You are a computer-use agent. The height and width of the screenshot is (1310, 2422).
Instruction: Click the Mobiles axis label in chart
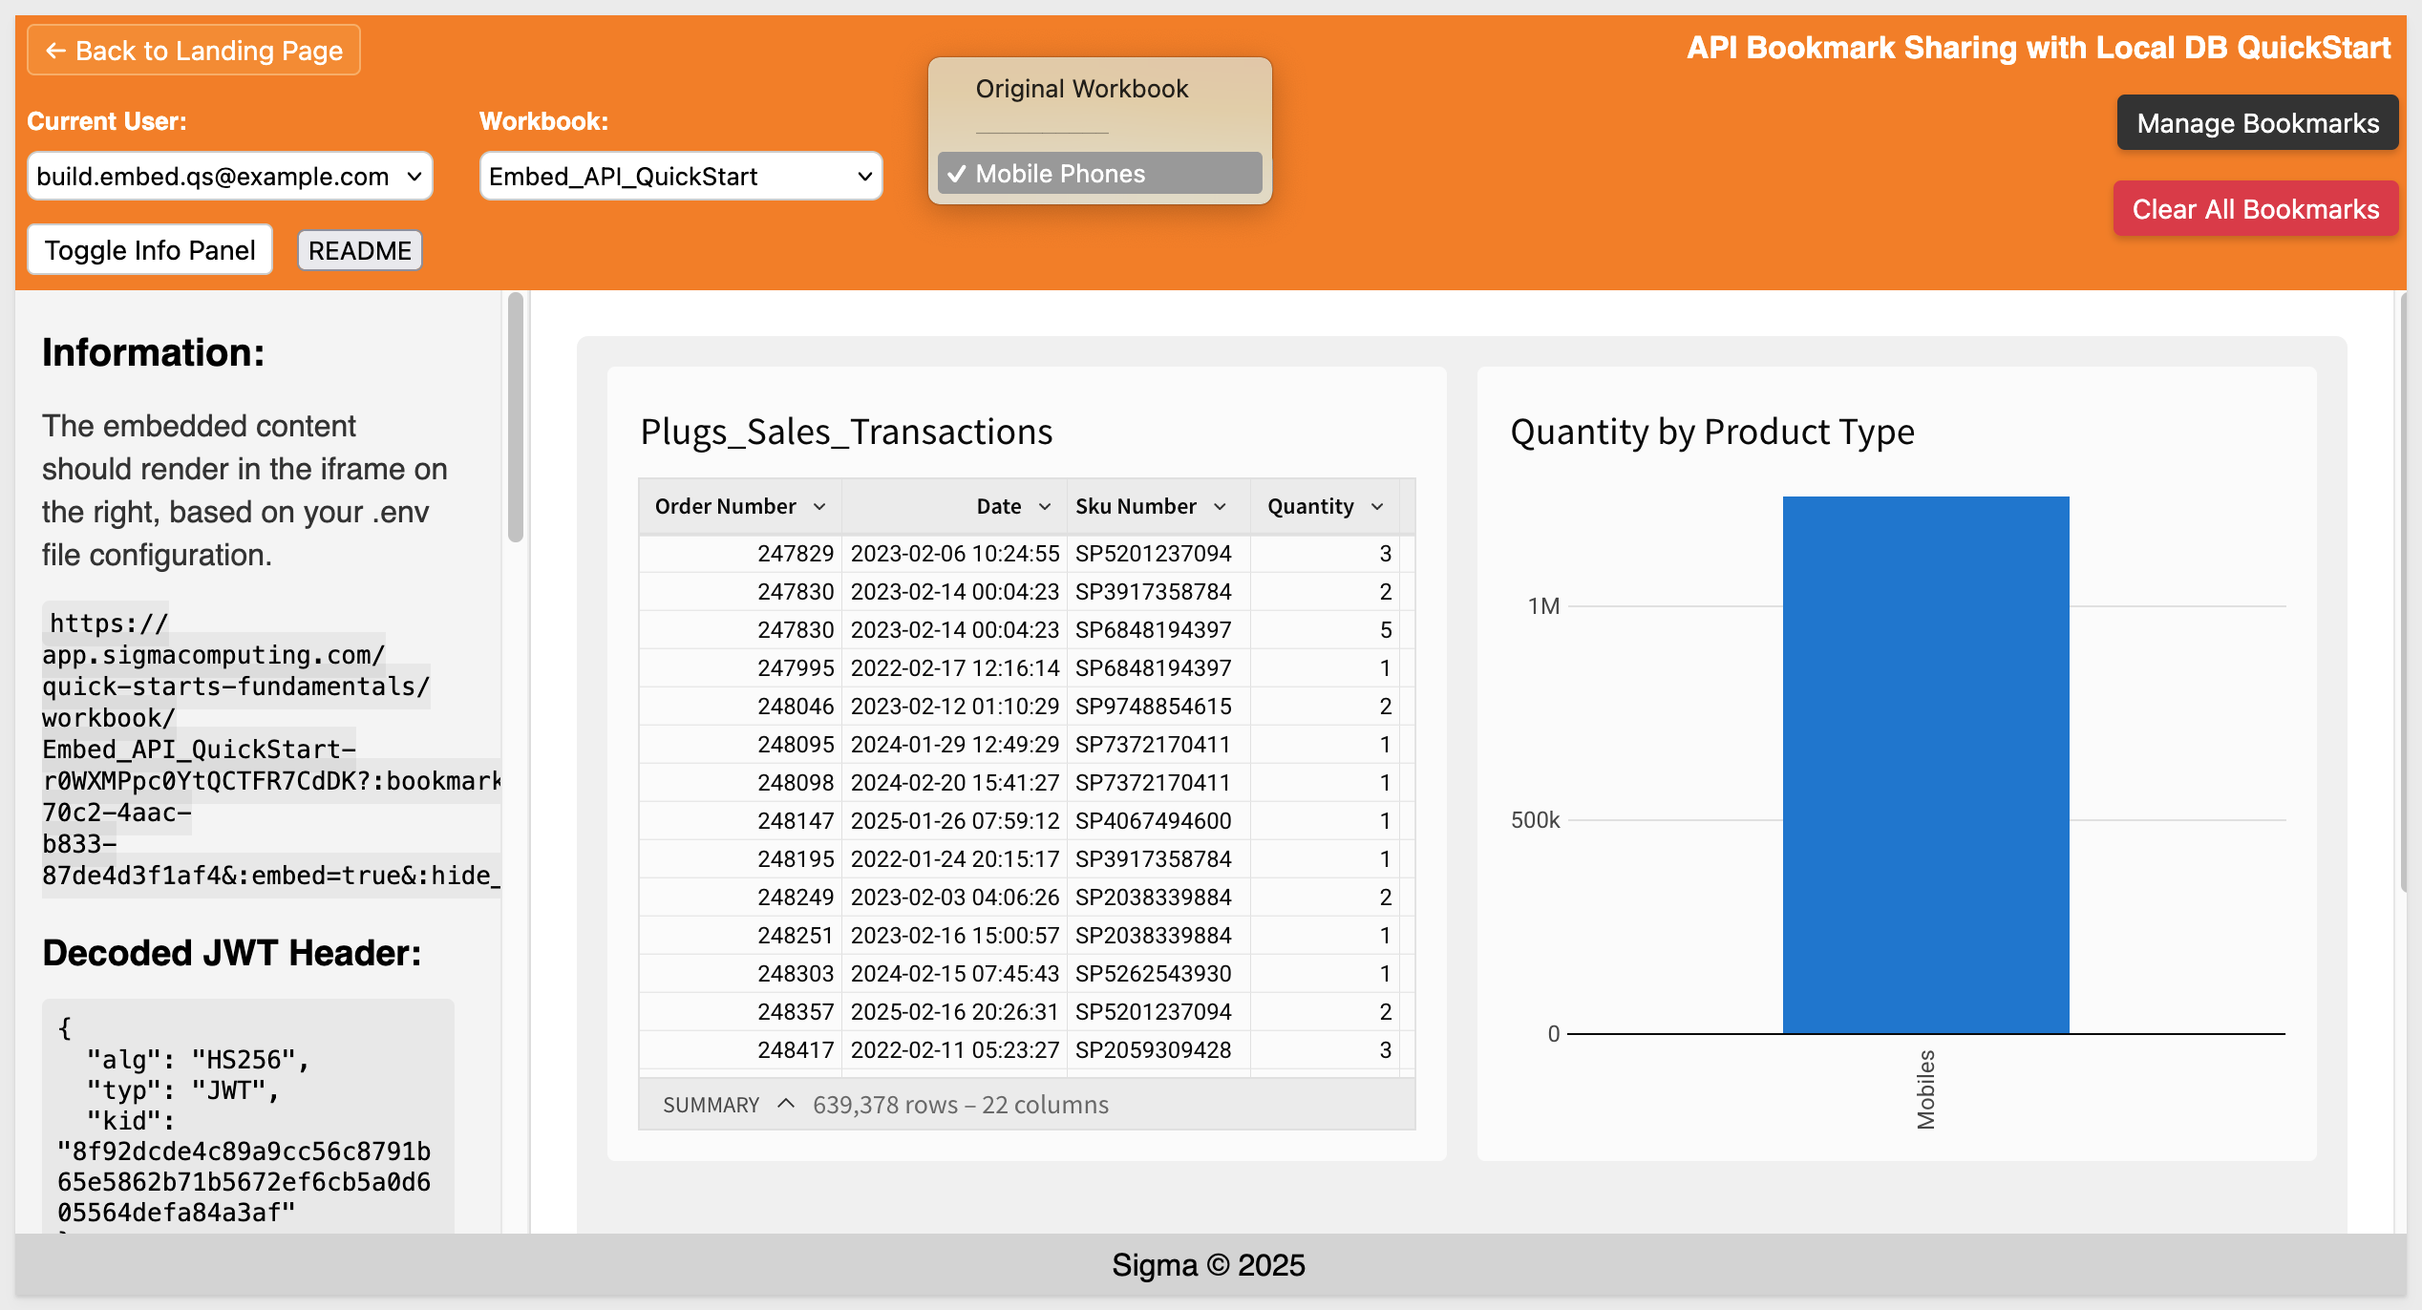[1925, 1088]
